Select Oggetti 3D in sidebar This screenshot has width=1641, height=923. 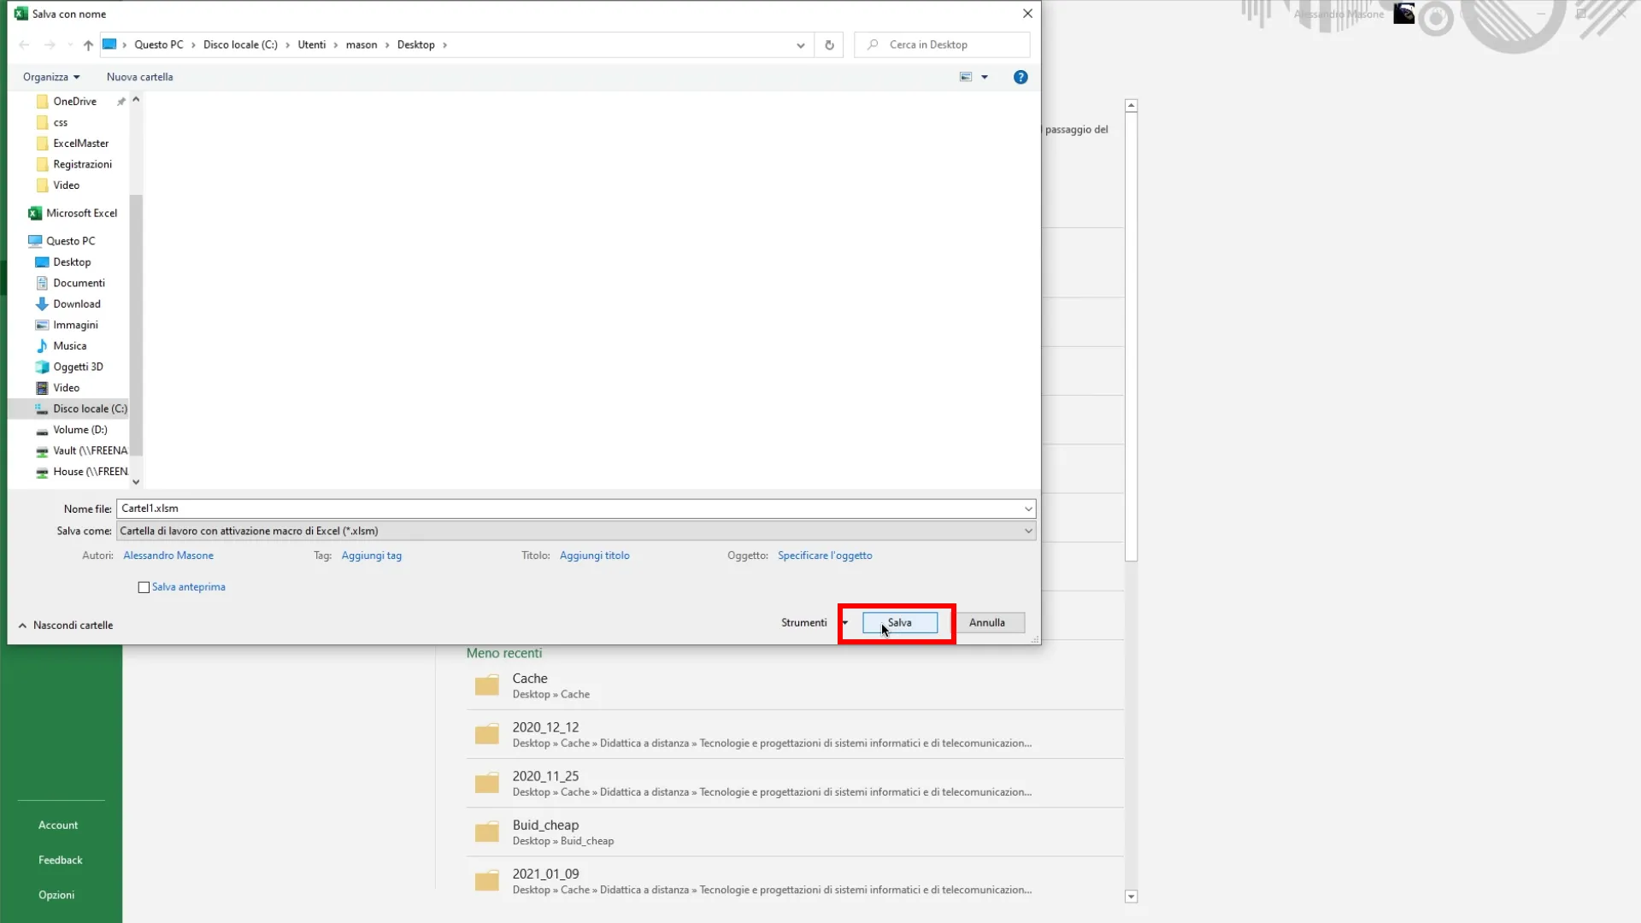78,367
